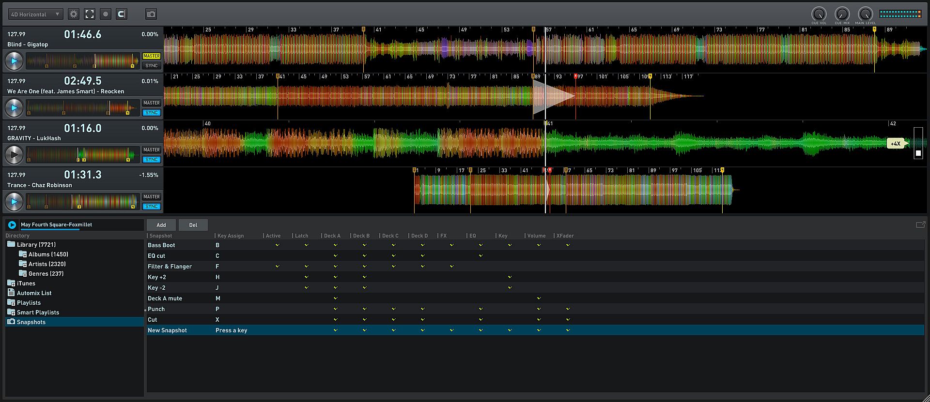Click the +4X zoom label on GRAVITY waveform
The width and height of the screenshot is (930, 402).
click(x=896, y=144)
